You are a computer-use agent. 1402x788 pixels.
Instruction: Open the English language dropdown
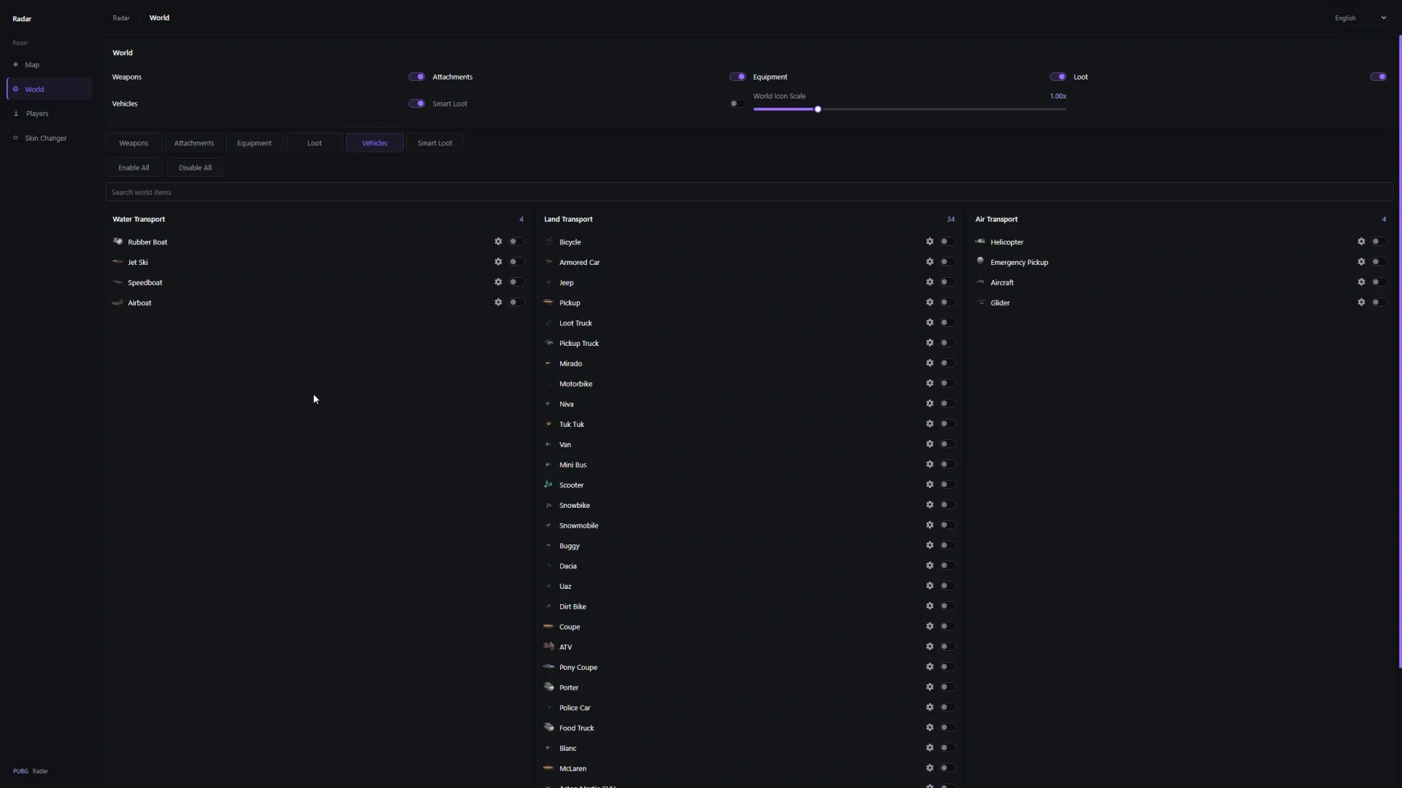point(1360,18)
